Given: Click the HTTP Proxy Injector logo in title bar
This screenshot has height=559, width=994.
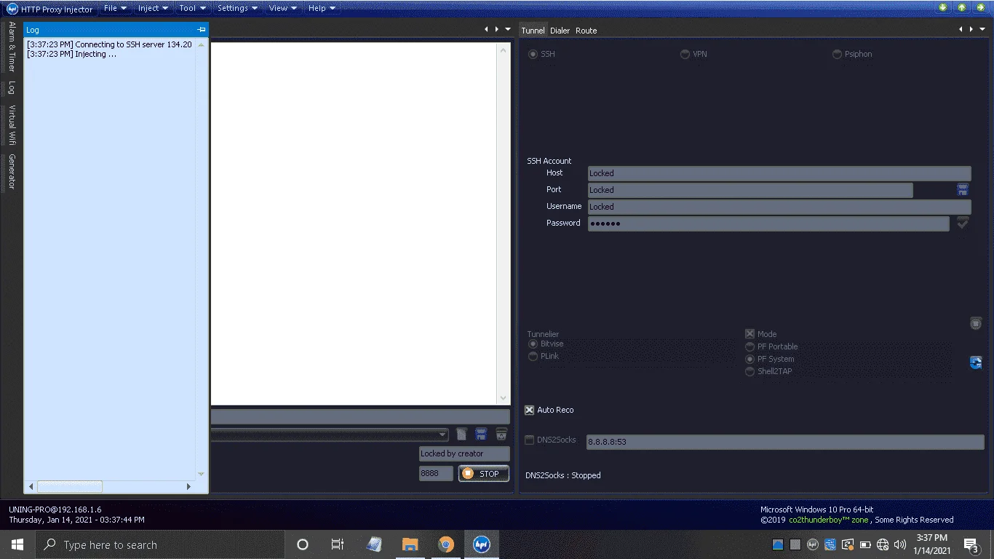Looking at the screenshot, I should (x=12, y=9).
